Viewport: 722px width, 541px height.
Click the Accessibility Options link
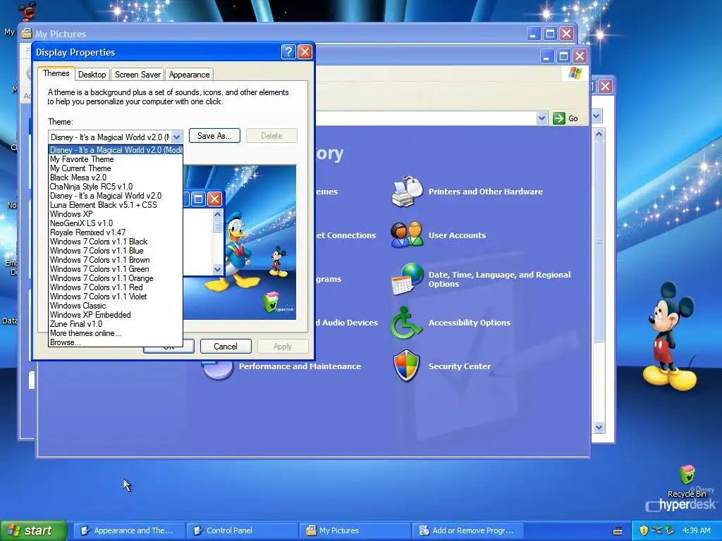click(469, 323)
